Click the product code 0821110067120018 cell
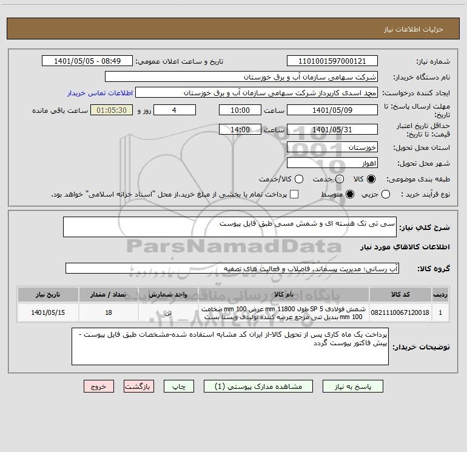 [400, 312]
